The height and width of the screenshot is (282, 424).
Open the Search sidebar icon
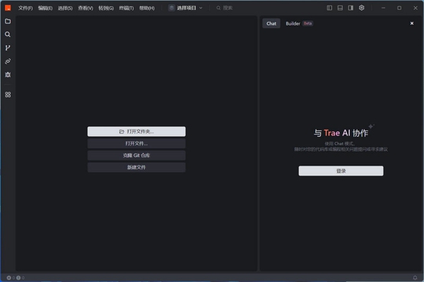[8, 34]
